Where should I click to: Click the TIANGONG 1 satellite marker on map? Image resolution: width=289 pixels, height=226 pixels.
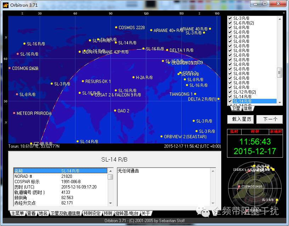[195, 94]
